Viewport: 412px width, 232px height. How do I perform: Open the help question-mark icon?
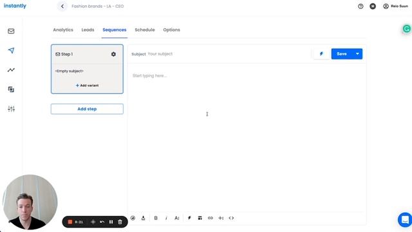[x=360, y=6]
